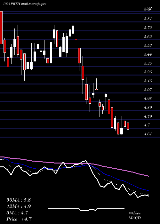Click the 5.35 price axis label
Viewport: 160px width, 224px height.
click(x=148, y=63)
